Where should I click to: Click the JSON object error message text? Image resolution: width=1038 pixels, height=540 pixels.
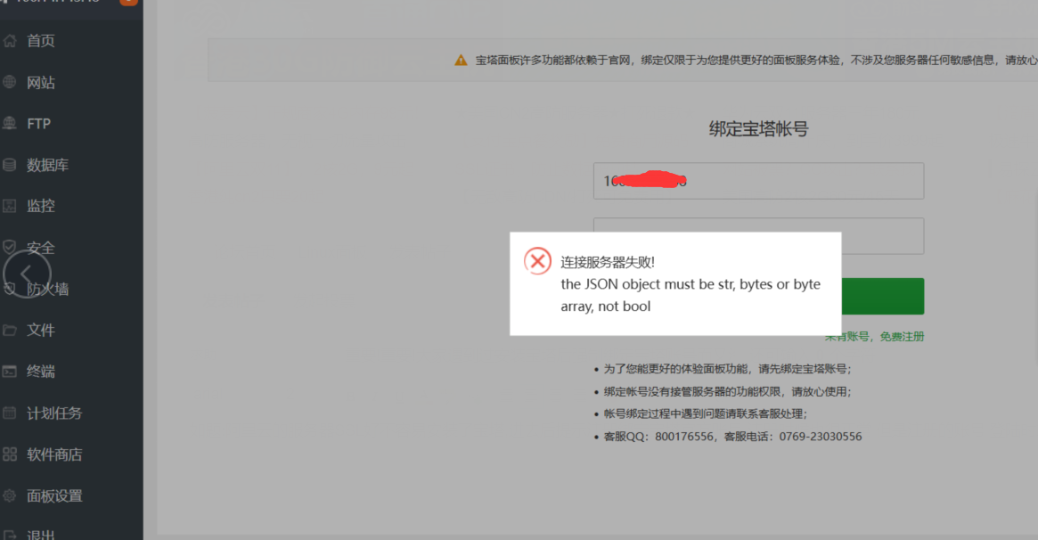click(691, 295)
